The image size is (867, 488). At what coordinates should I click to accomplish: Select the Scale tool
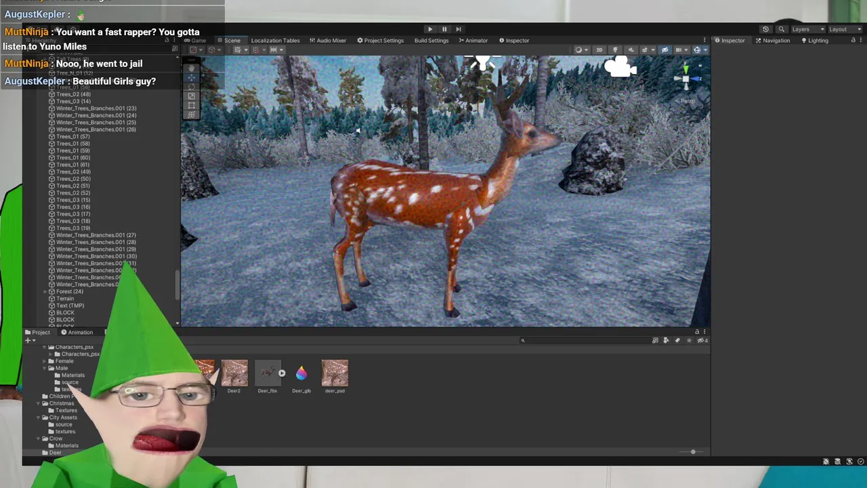191,96
